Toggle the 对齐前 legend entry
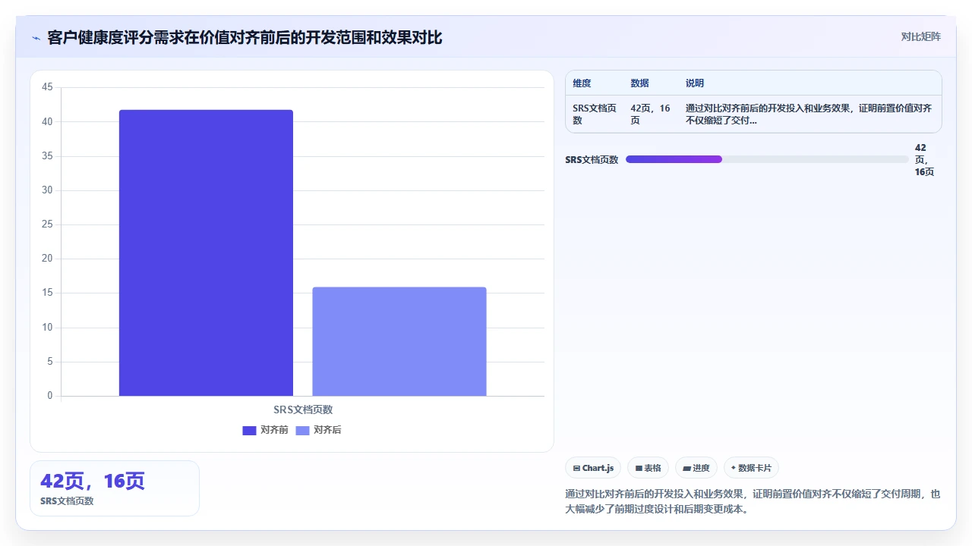 click(265, 430)
